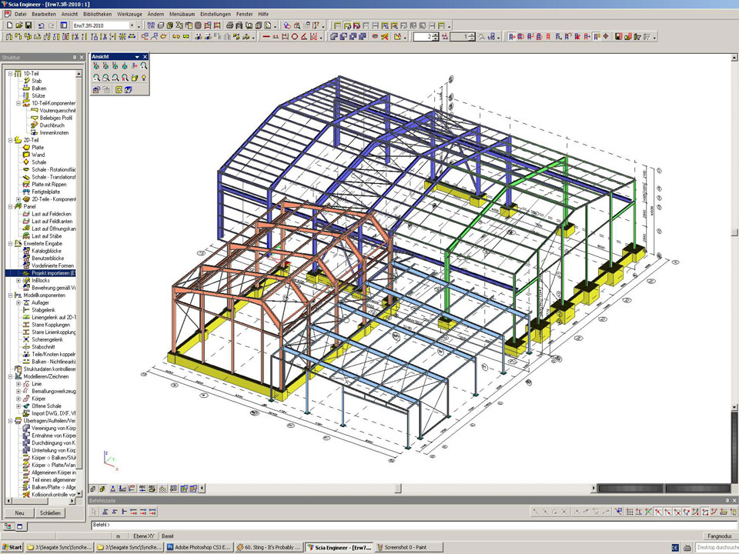Open the Bibliotheken menu
This screenshot has width=739, height=554.
point(98,14)
